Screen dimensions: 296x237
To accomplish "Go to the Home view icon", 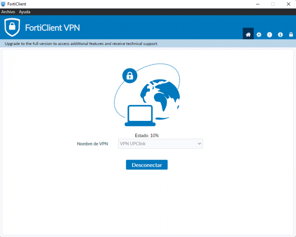I will [x=248, y=34].
